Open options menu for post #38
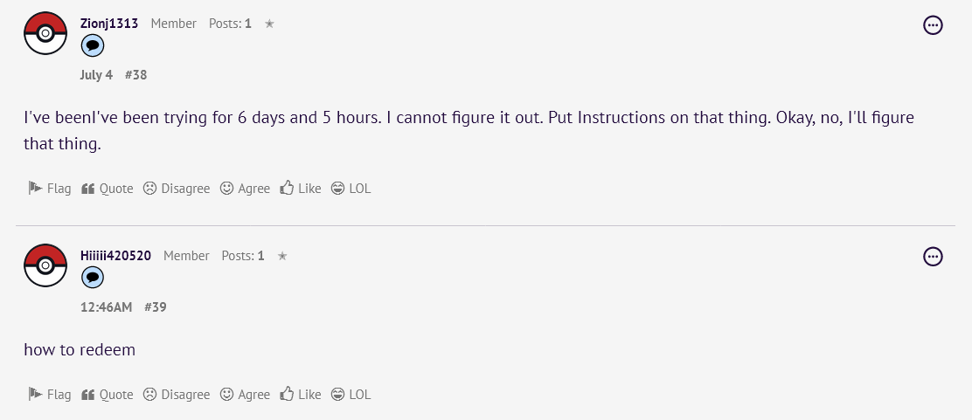Image resolution: width=972 pixels, height=420 pixels. (x=934, y=25)
